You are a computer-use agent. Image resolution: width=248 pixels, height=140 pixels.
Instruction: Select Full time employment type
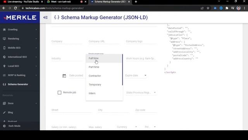pyautogui.click(x=104, y=58)
